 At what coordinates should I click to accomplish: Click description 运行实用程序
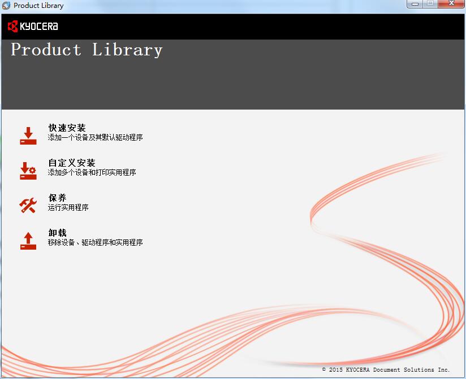pos(68,207)
